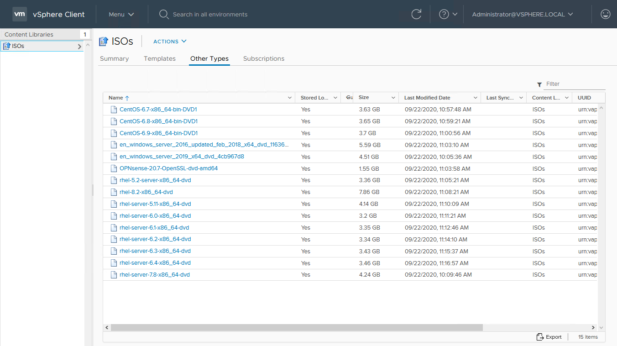Click the vm vSphere Client logo
Screen dimensions: 617x346
[x=19, y=14]
